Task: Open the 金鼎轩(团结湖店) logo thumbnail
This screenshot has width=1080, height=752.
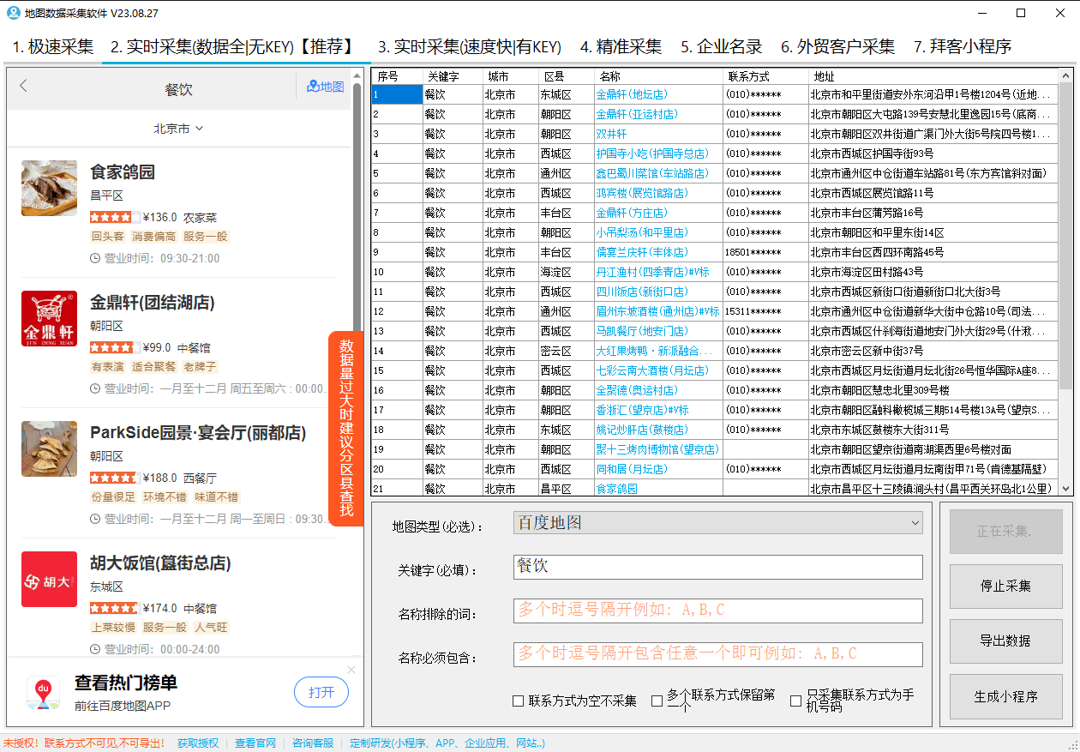Action: coord(49,318)
